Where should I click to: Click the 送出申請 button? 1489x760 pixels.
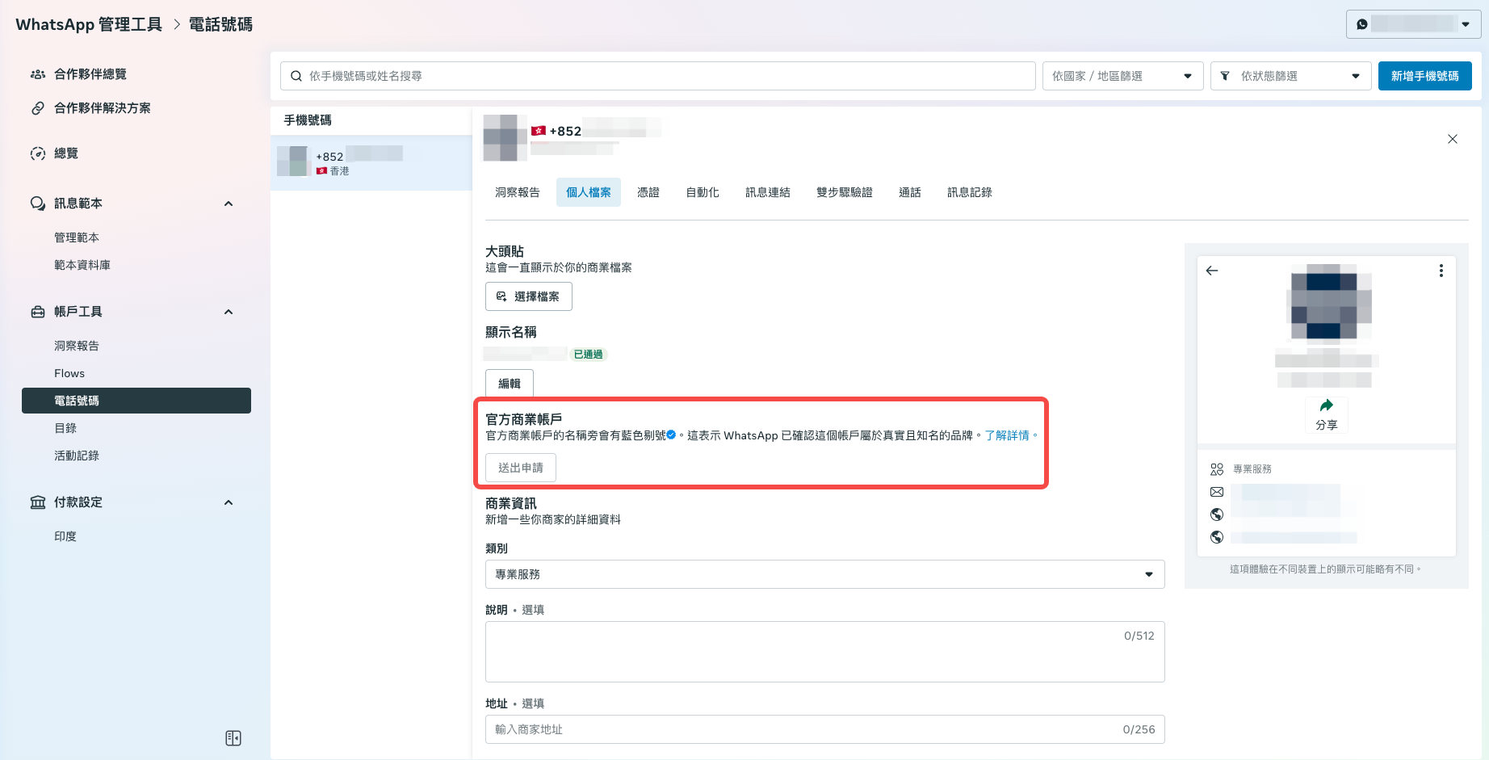521,468
